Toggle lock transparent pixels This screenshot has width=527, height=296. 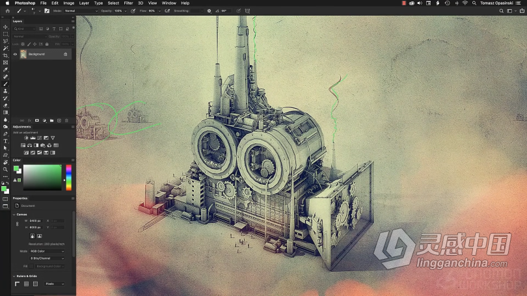pos(23,44)
